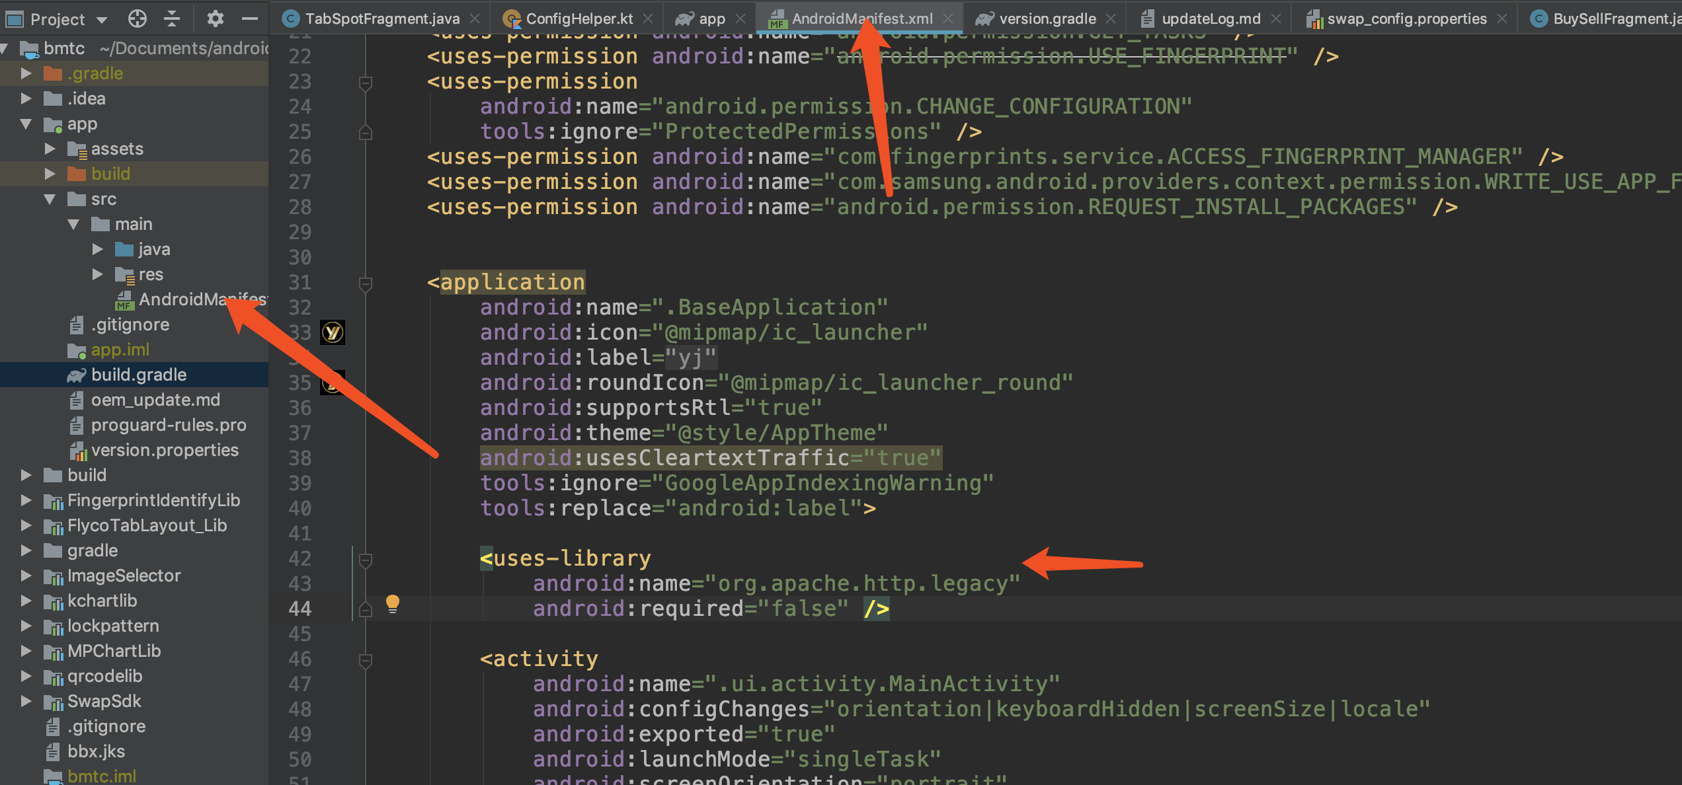Hide the Project panel with minus icon
Screen dimensions: 1682x785
[x=249, y=19]
